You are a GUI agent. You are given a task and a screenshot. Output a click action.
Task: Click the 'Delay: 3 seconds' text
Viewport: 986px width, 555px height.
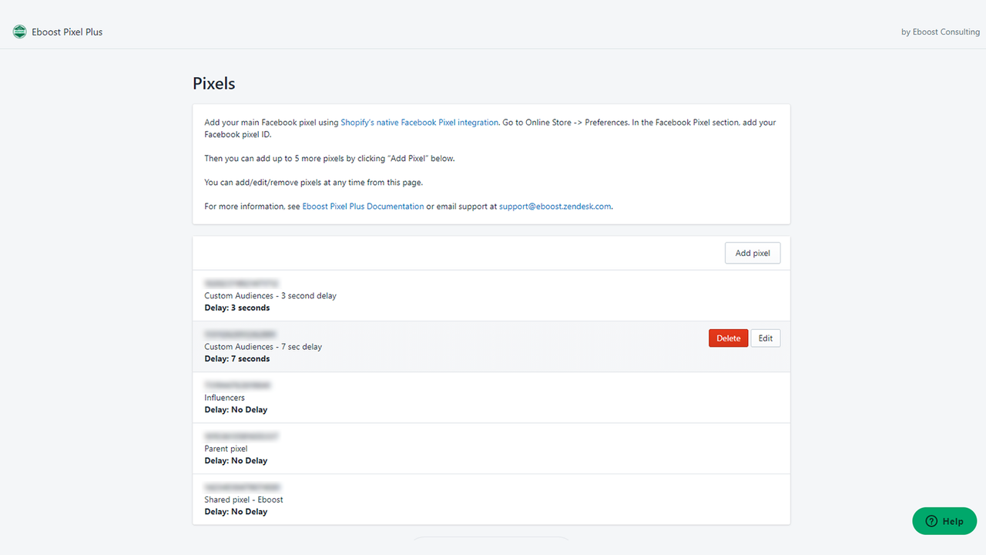coord(237,308)
